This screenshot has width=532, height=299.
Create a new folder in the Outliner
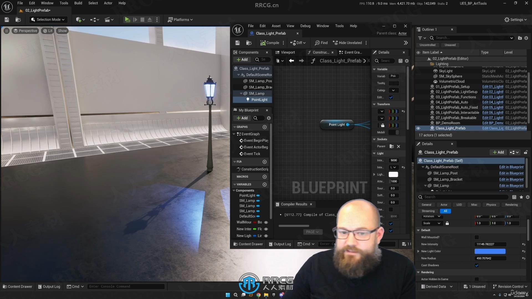[x=520, y=38]
